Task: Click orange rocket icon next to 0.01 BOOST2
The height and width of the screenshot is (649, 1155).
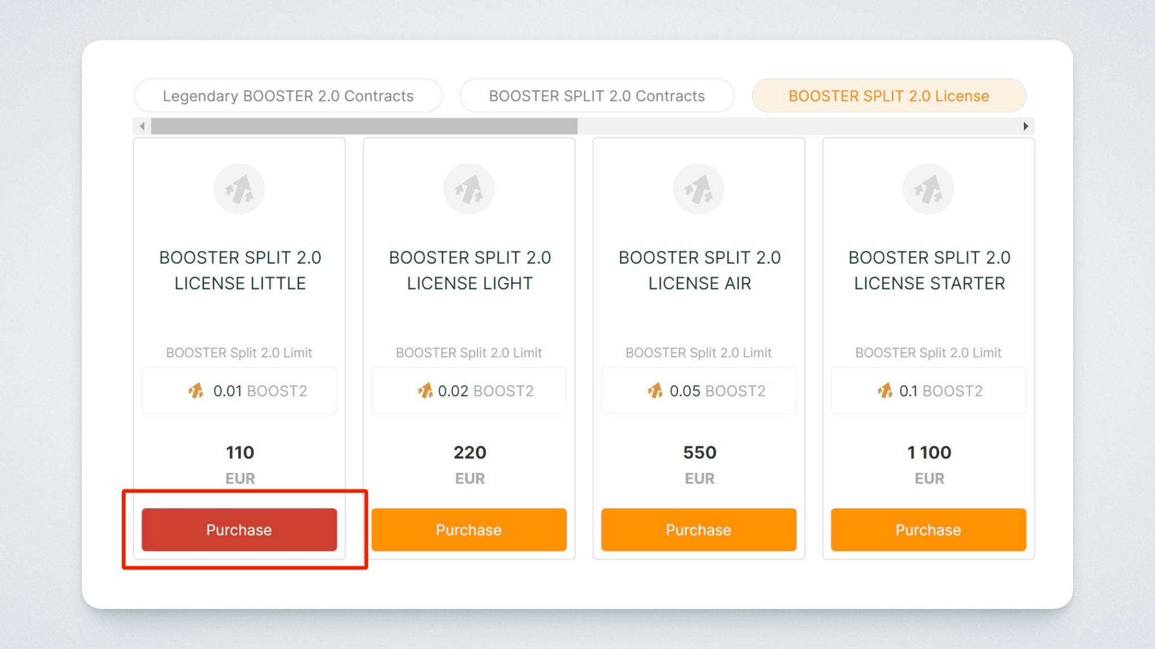Action: coord(196,391)
